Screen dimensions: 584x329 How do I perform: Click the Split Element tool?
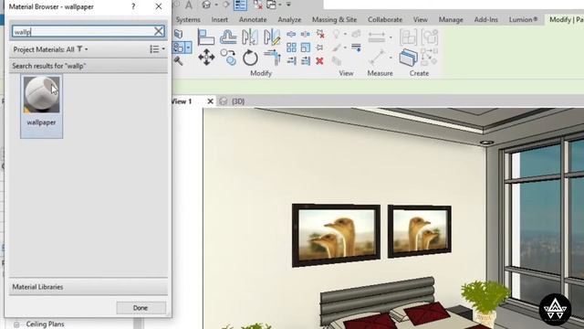pos(291,35)
